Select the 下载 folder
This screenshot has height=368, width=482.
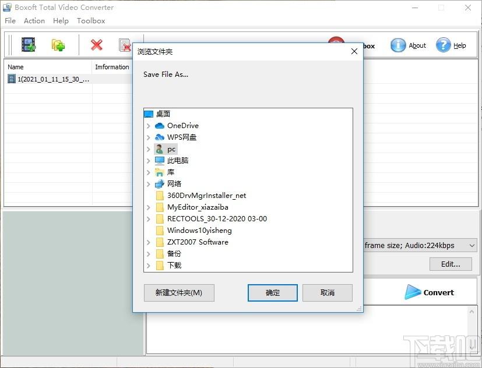[x=174, y=266]
